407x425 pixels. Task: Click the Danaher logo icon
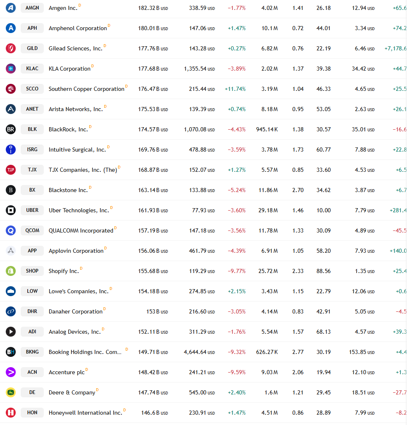11,311
